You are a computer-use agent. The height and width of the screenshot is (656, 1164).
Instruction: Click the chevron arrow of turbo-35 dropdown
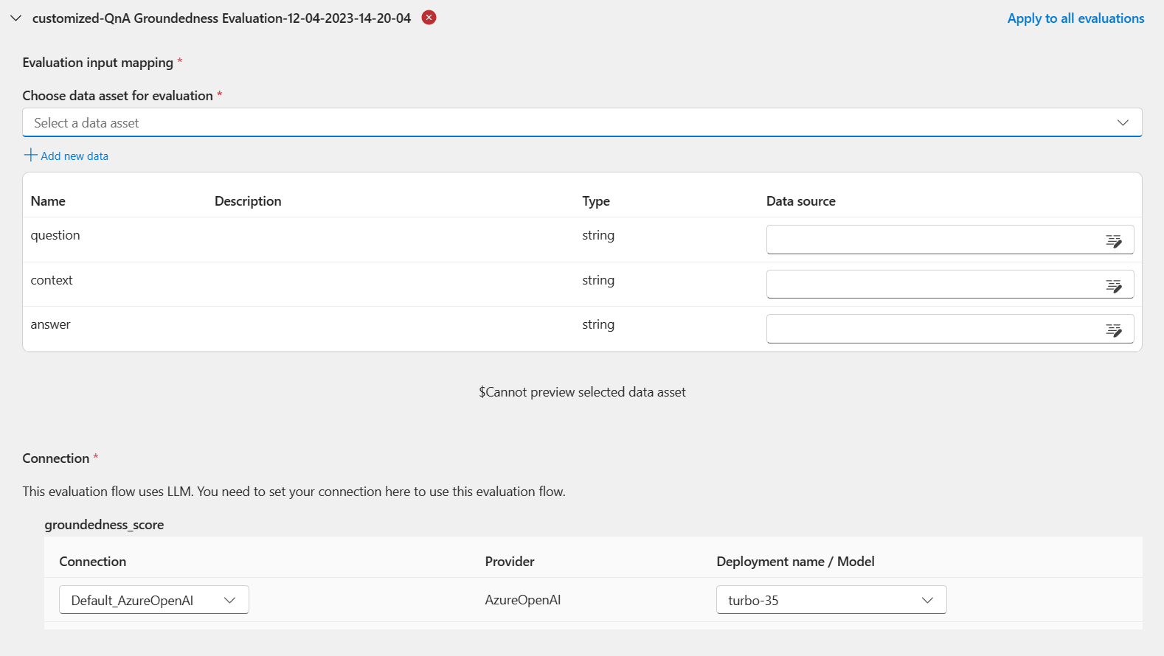coord(927,600)
